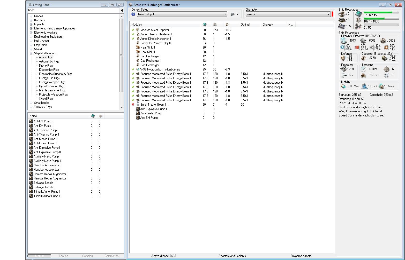
Task: Expand the Electronic Warfare tree node
Action: coord(31,33)
